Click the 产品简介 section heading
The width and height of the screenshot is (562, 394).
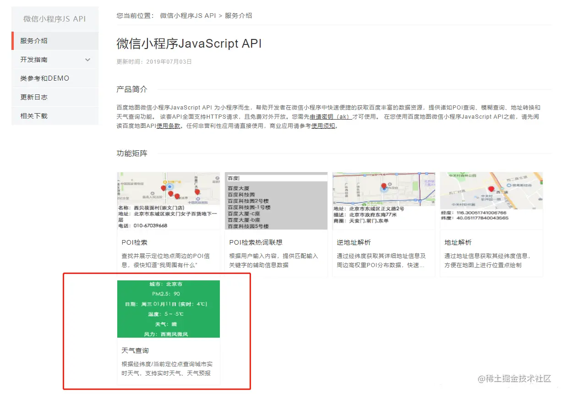132,89
